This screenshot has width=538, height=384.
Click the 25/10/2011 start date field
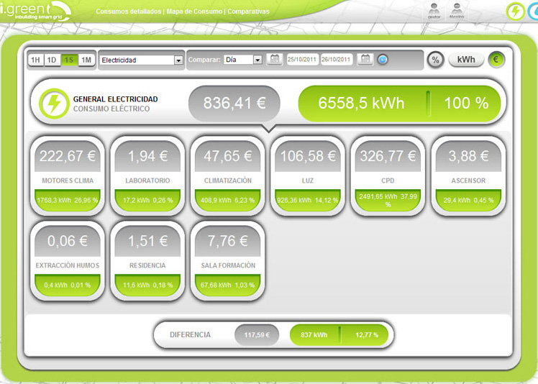point(302,60)
